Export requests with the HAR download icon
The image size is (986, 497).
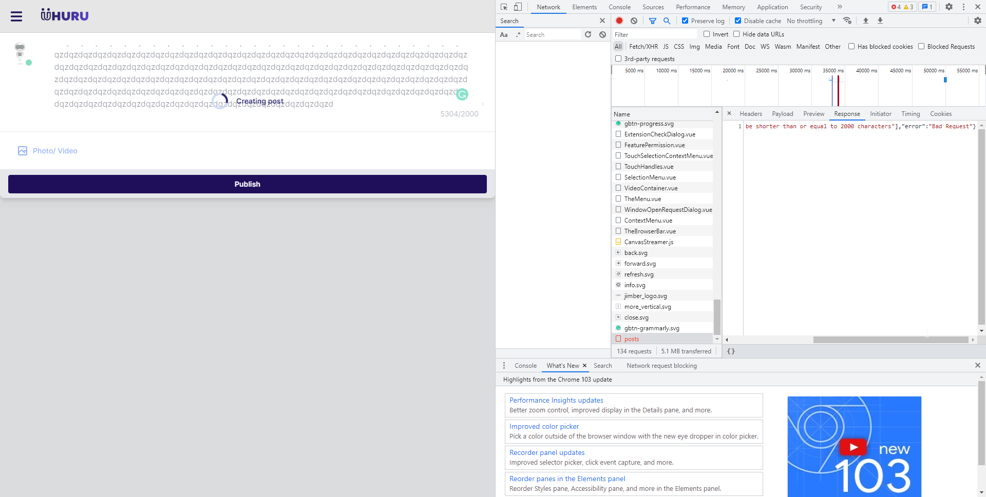pyautogui.click(x=880, y=21)
